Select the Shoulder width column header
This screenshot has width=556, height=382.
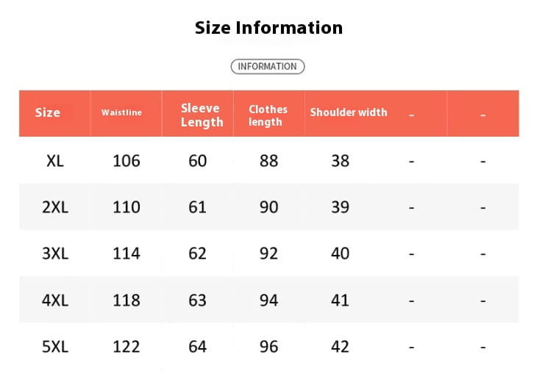[349, 112]
